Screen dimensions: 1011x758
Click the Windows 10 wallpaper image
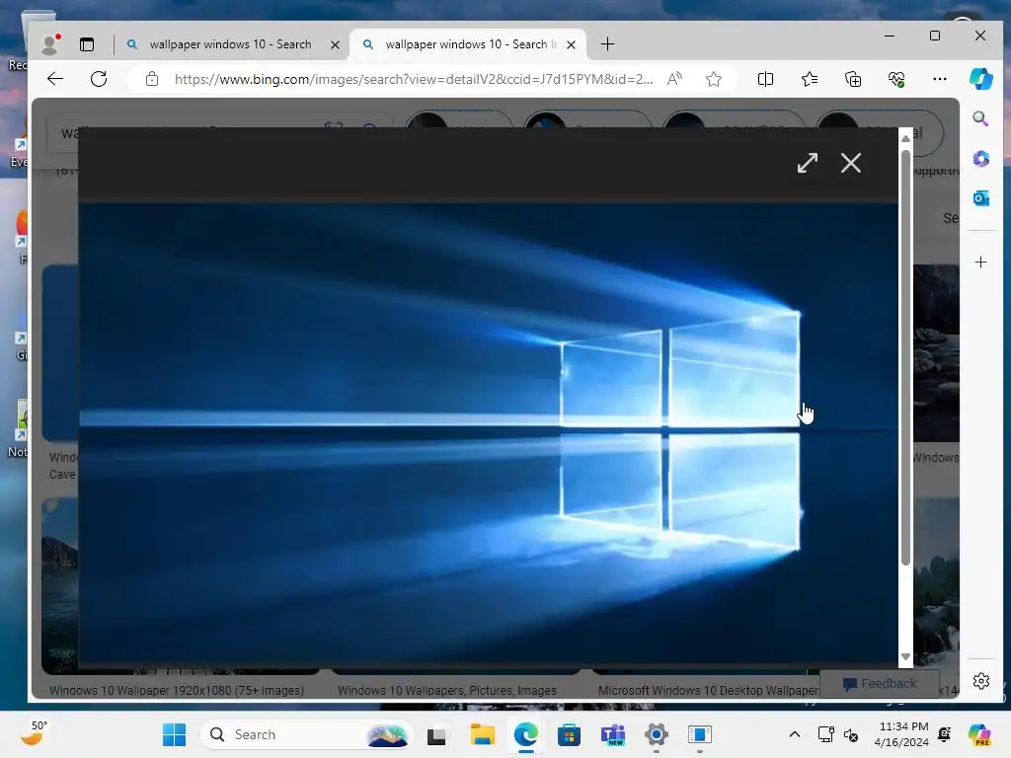[488, 435]
